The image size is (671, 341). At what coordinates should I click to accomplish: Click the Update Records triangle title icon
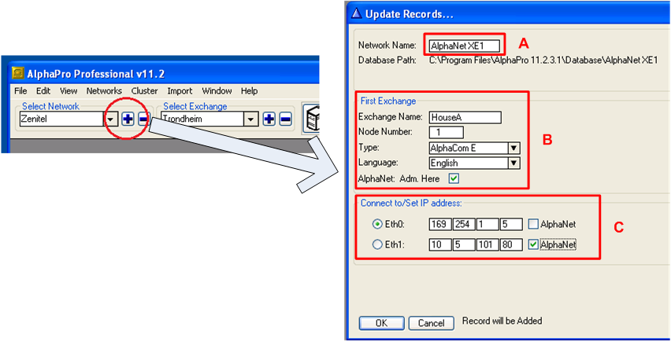357,13
